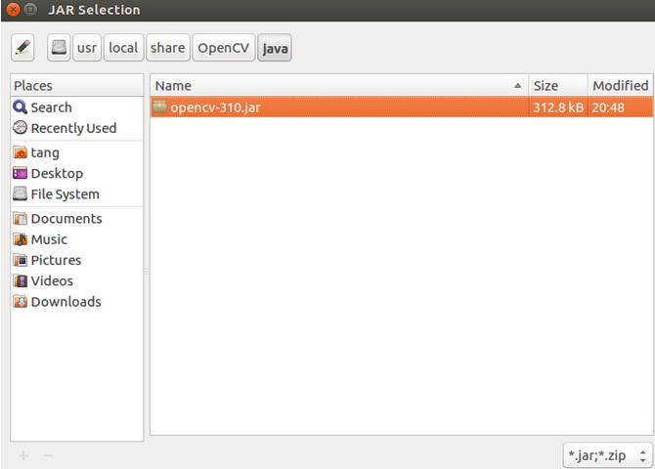The height and width of the screenshot is (469, 655).
Task: Sort files by the Name column
Action: tap(339, 86)
